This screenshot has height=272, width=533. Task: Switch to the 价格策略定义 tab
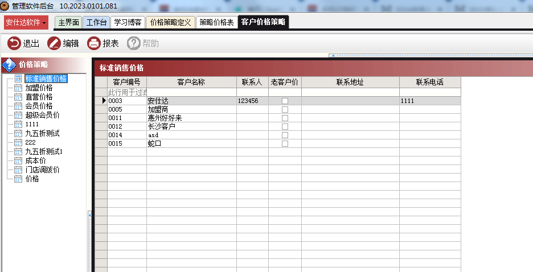click(171, 22)
